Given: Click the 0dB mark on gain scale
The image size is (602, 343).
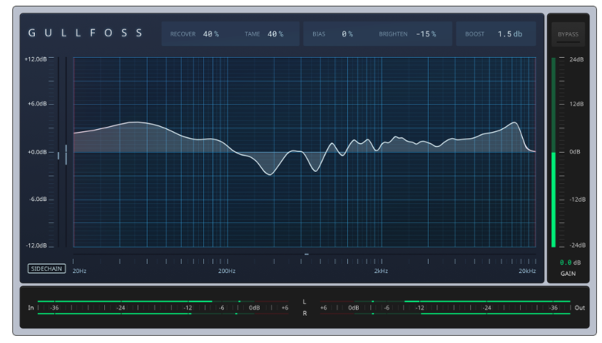Looking at the screenshot, I should point(574,152).
